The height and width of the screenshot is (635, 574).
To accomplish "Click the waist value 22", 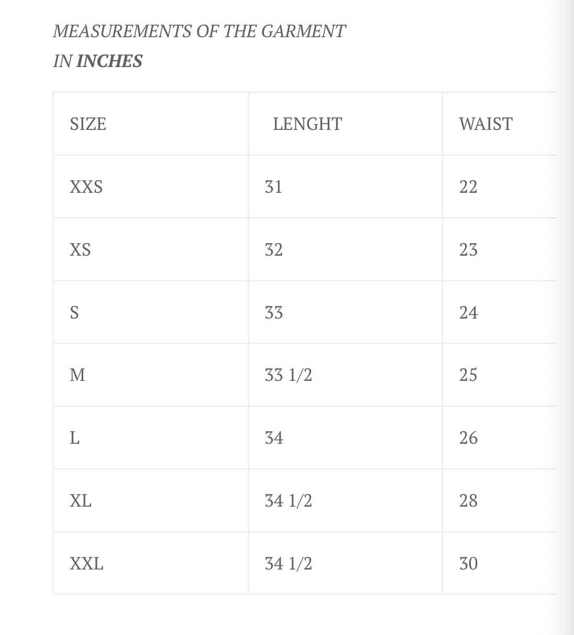I will click(x=468, y=187).
